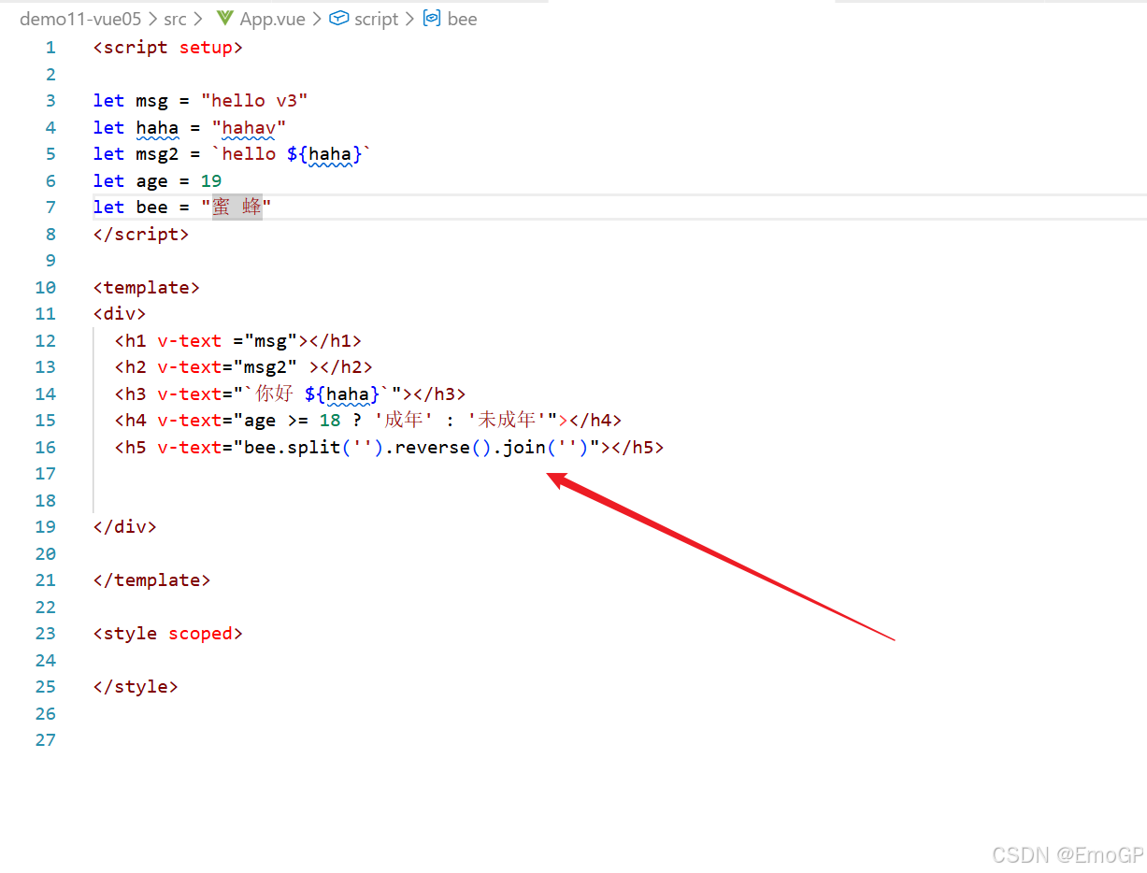Click the opening <template> tag
The height and width of the screenshot is (873, 1147).
pyautogui.click(x=147, y=288)
